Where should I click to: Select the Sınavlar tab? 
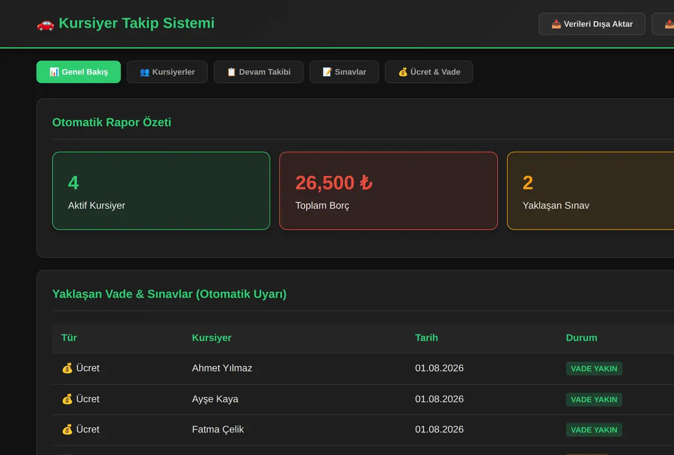344,72
